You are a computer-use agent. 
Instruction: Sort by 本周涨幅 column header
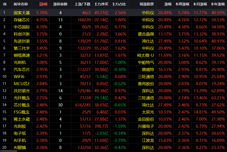(182, 4)
